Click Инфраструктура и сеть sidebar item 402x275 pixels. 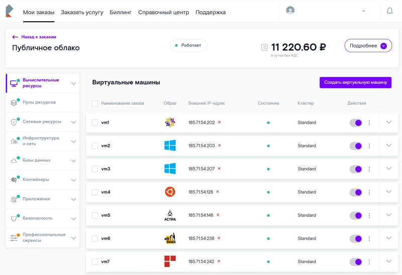coord(42,141)
